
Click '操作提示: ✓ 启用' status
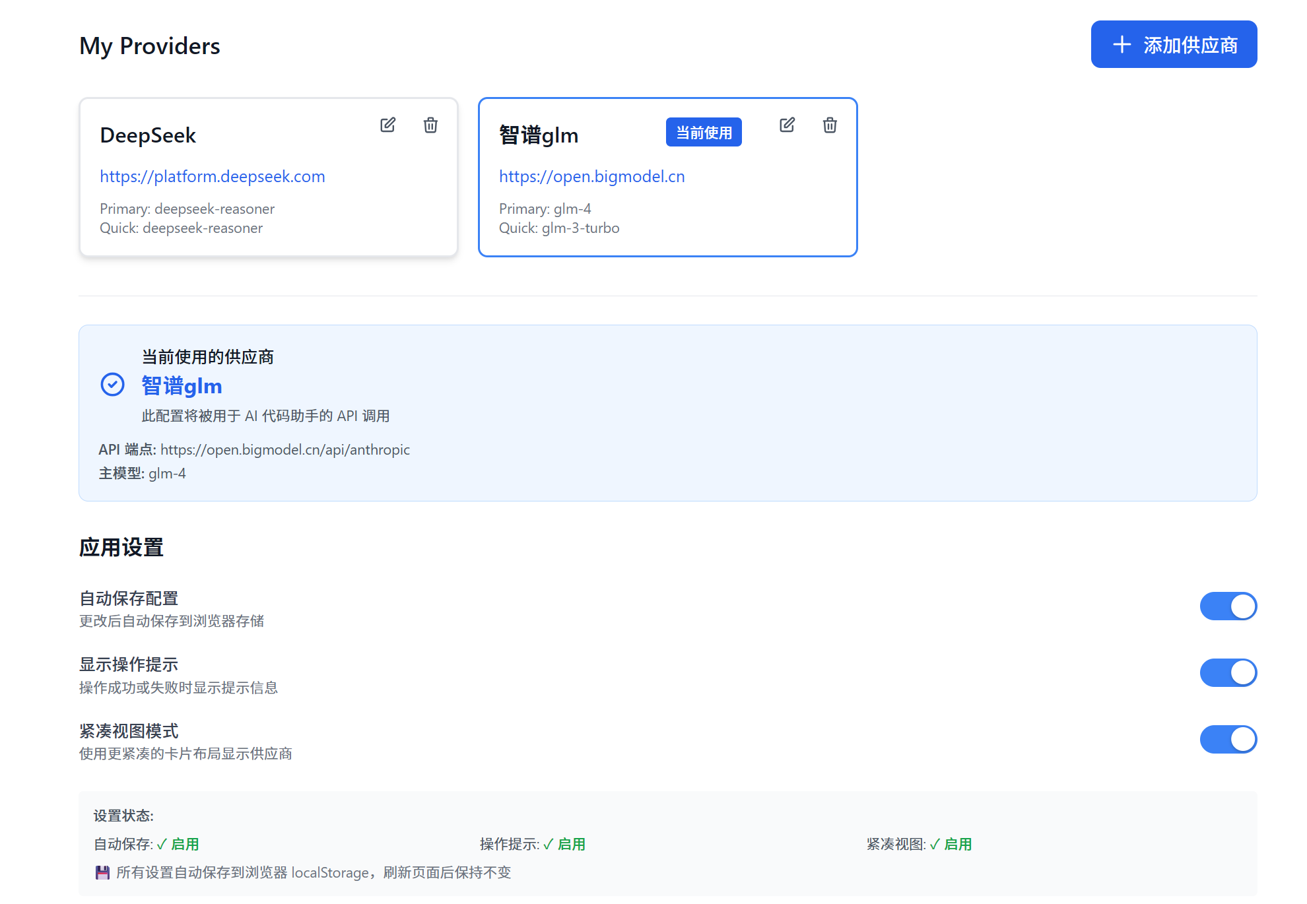tap(533, 844)
